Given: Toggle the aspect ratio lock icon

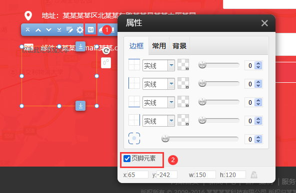Looking at the screenshot, I should [254, 175].
